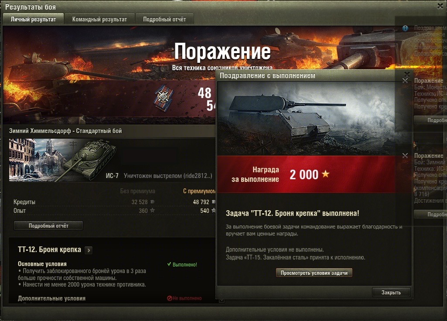The width and height of the screenshot is (447, 321).
Task: Click the gold star reward icon
Action: click(326, 174)
